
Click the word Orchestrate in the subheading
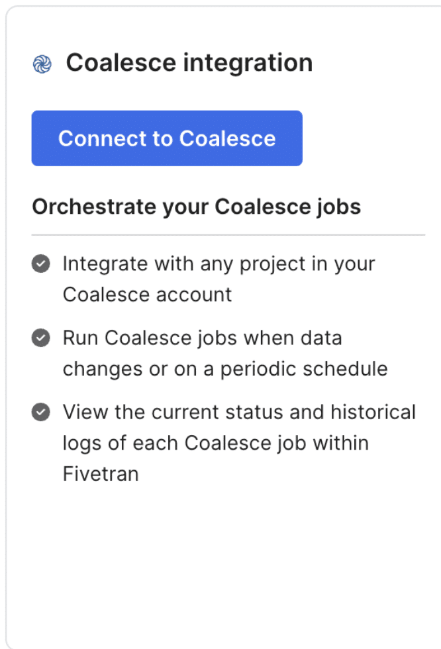click(93, 207)
